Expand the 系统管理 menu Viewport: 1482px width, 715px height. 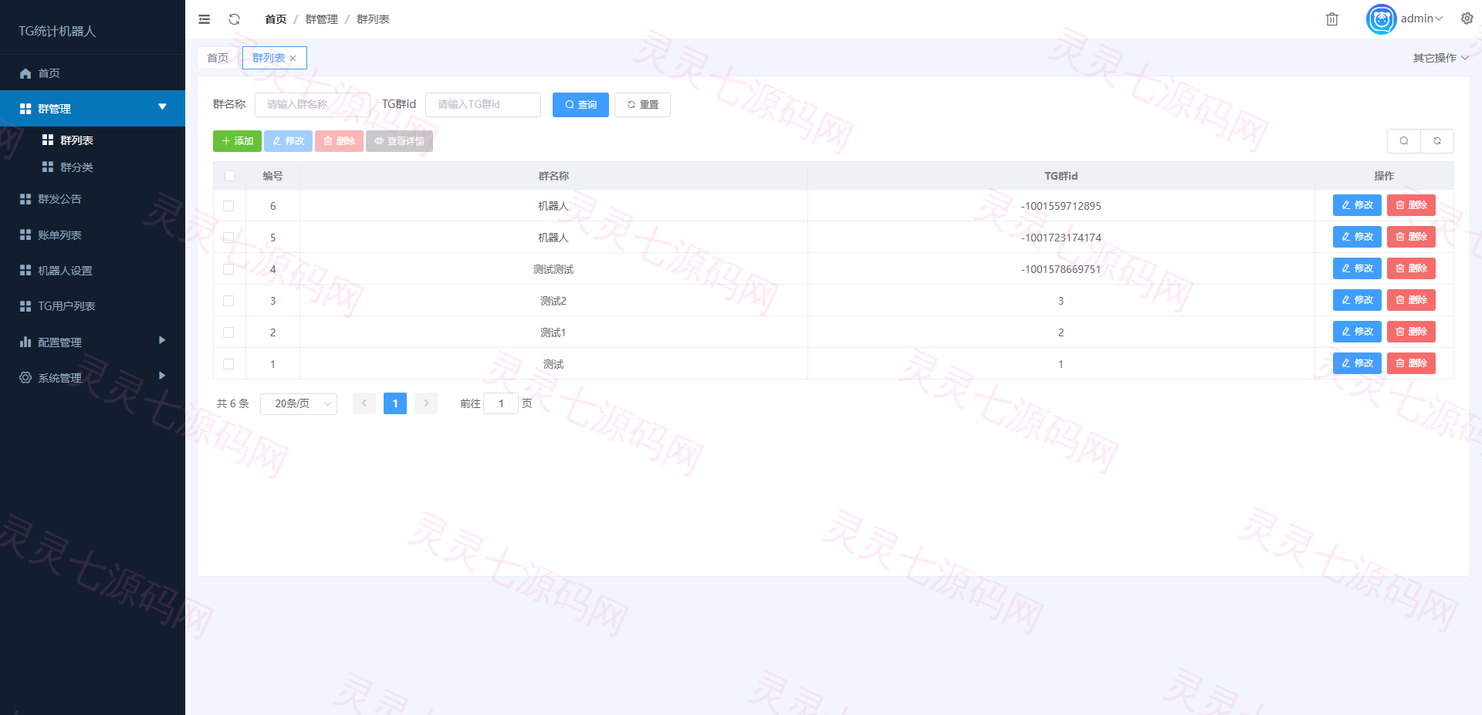click(x=93, y=378)
